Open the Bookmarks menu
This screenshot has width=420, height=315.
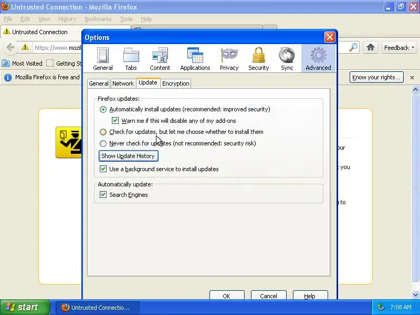[98, 19]
